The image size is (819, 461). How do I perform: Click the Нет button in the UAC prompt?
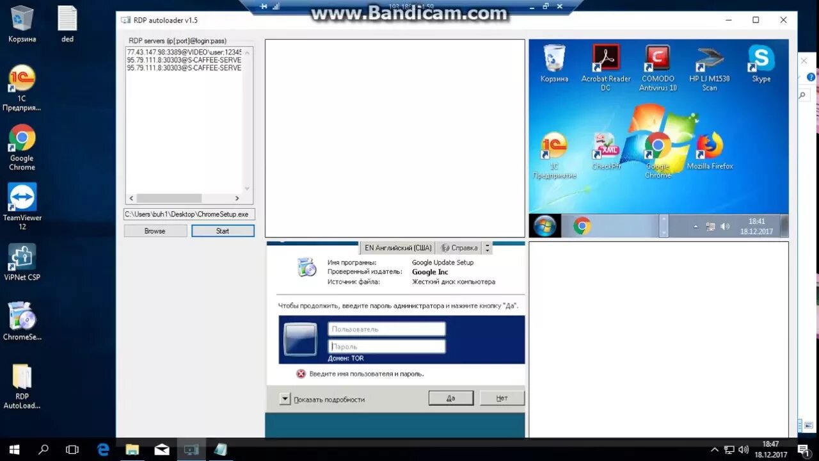point(502,398)
